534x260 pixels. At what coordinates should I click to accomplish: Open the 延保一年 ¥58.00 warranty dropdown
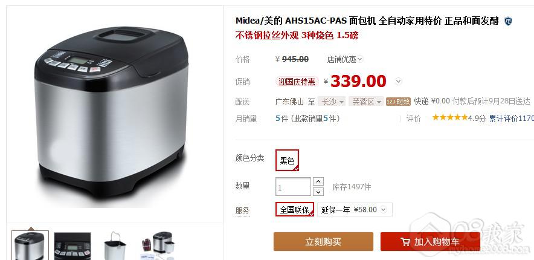[x=355, y=210]
